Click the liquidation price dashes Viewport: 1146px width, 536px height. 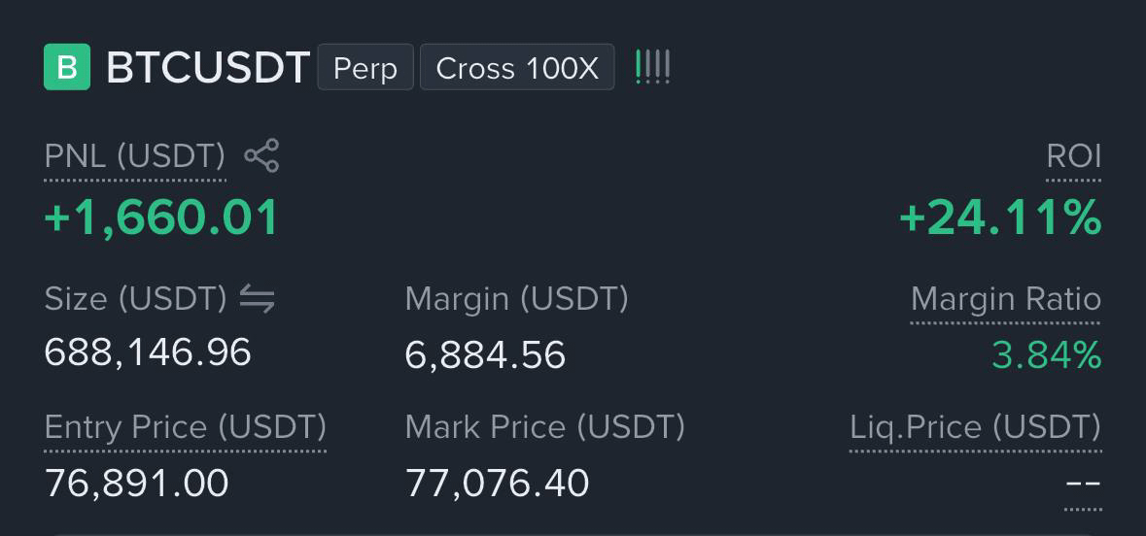[1083, 485]
